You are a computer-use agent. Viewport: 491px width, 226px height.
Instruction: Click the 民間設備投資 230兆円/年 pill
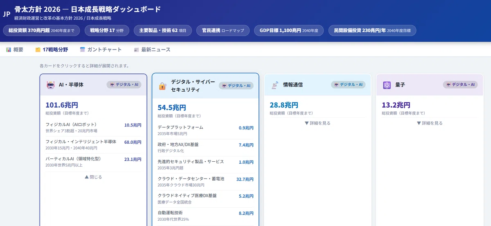(372, 30)
